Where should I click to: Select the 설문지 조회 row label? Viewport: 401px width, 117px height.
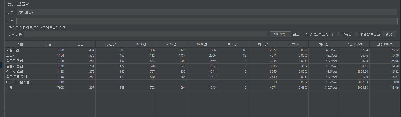pos(14,71)
